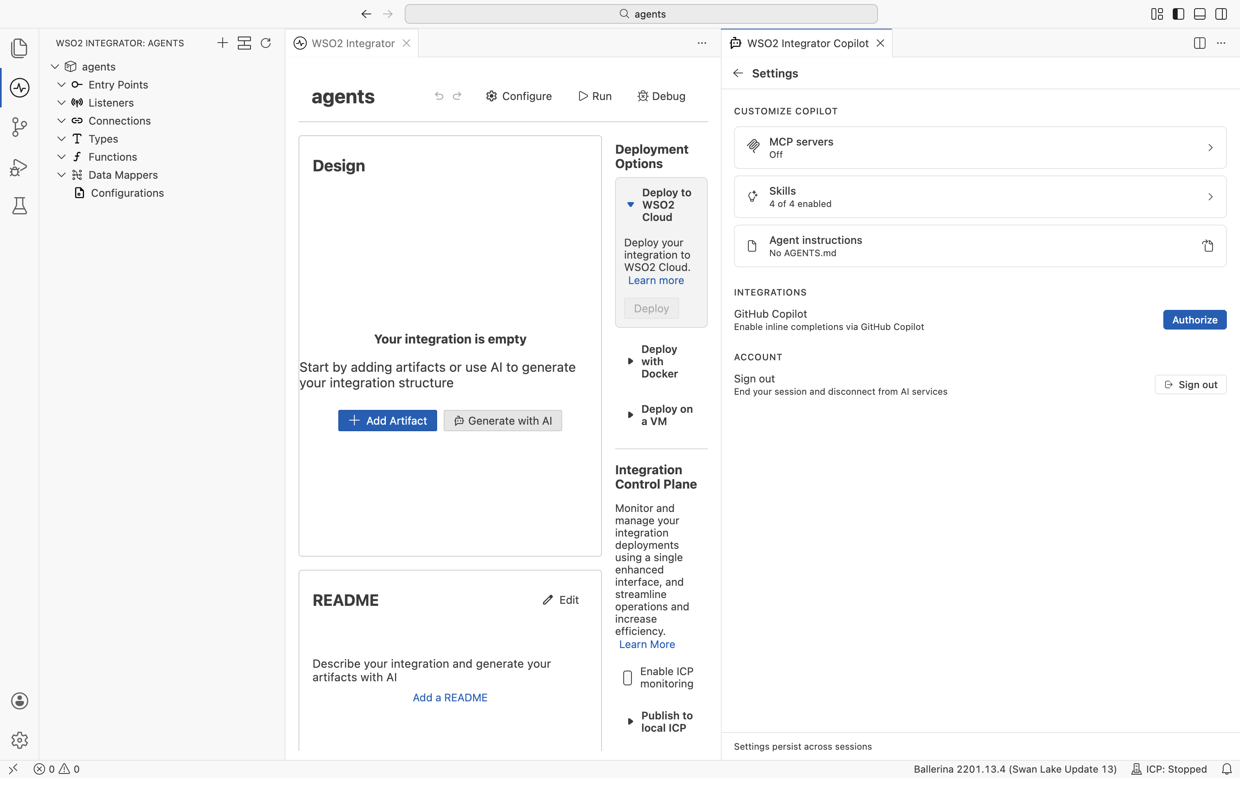The height and width of the screenshot is (787, 1240).
Task: Click the Sign out button
Action: pos(1190,385)
